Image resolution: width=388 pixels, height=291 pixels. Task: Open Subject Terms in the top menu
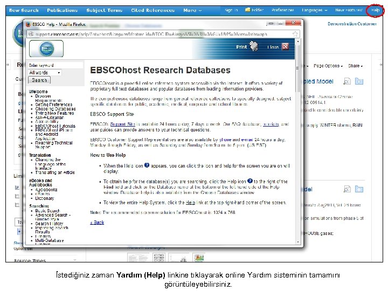click(x=105, y=10)
